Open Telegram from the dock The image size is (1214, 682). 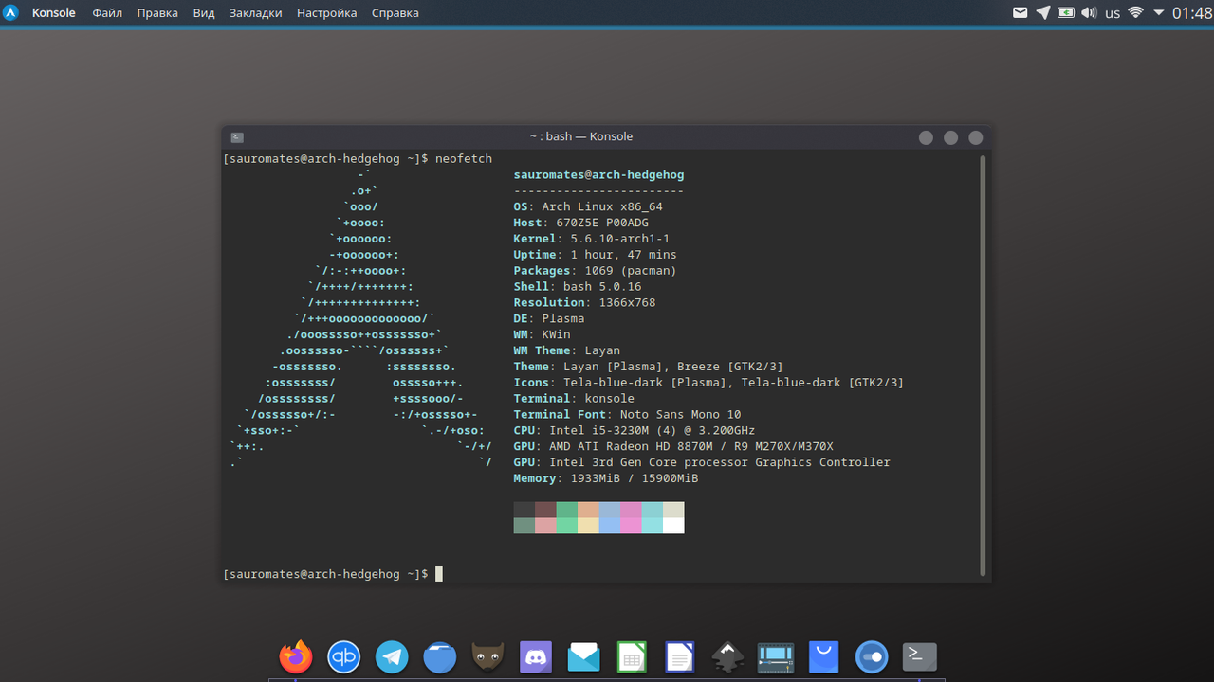(x=392, y=656)
